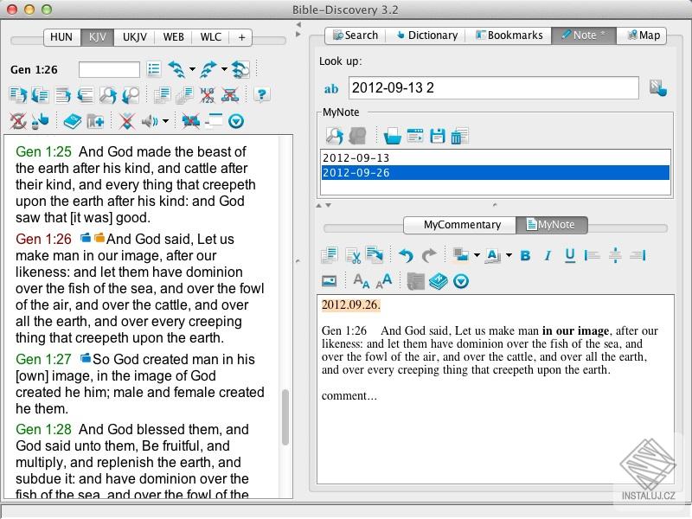Expand the back navigation history dropdown

[x=192, y=69]
